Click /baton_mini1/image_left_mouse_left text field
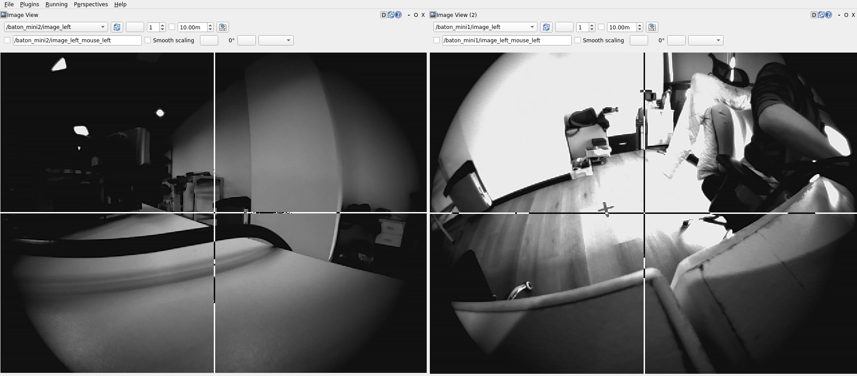 pyautogui.click(x=507, y=40)
